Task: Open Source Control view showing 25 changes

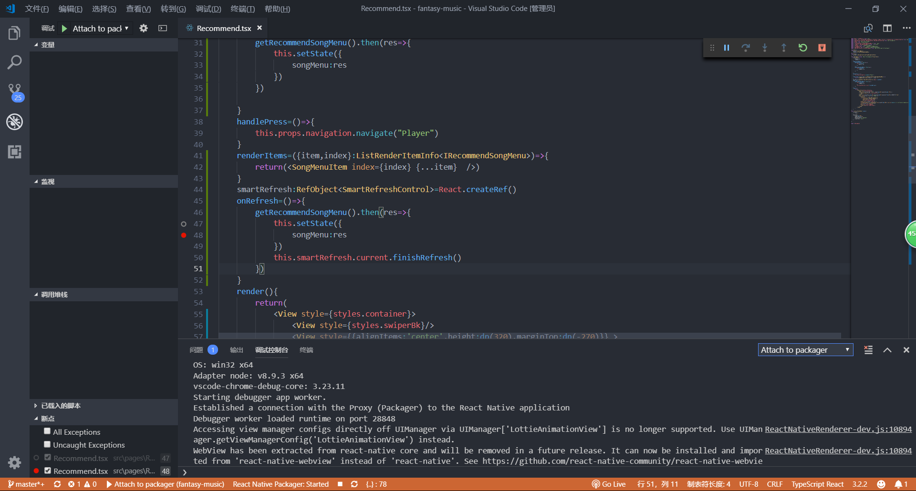Action: 14,92
